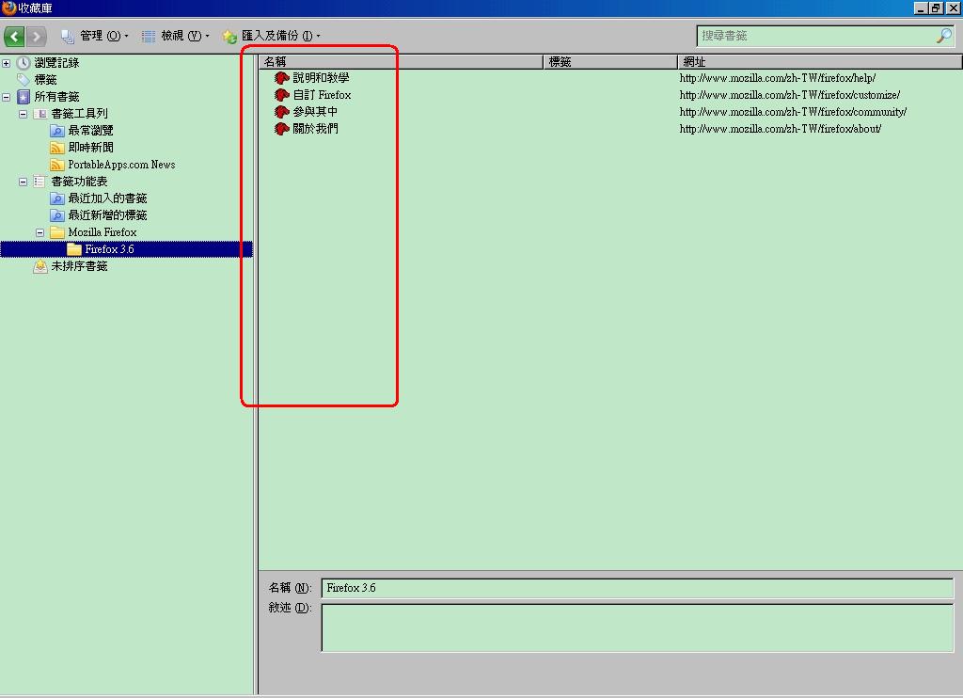This screenshot has height=698, width=963.
Task: Collapse the Mozilla Firefox folder node
Action: (x=39, y=233)
